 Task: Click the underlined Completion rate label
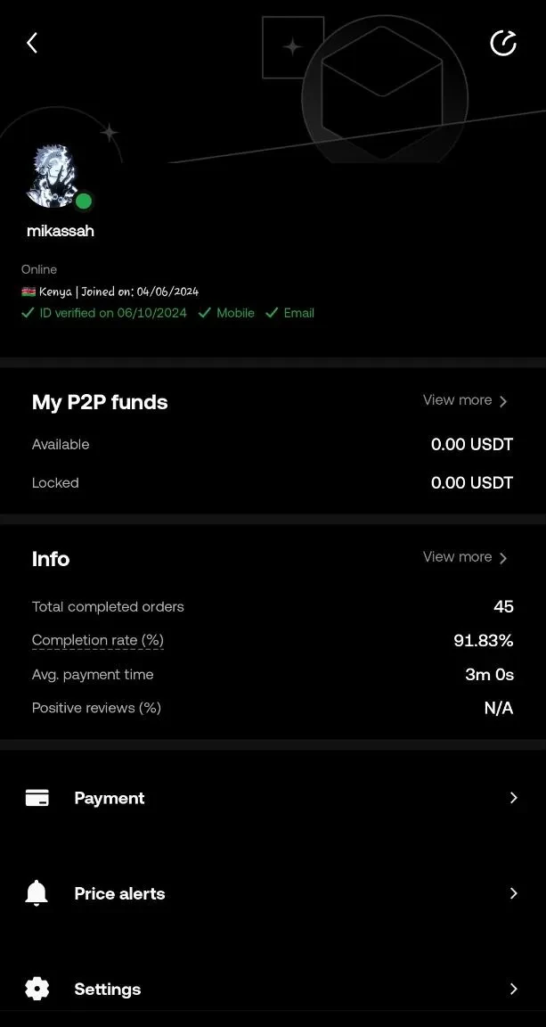(97, 640)
